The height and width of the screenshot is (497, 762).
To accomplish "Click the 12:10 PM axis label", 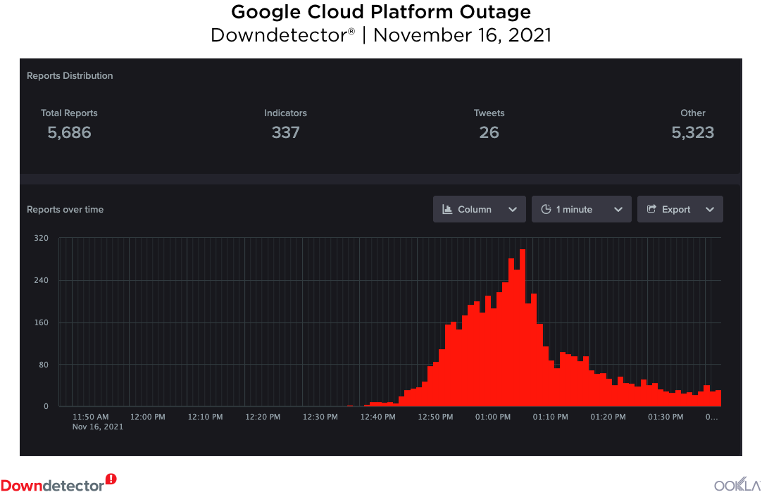I will coord(205,417).
